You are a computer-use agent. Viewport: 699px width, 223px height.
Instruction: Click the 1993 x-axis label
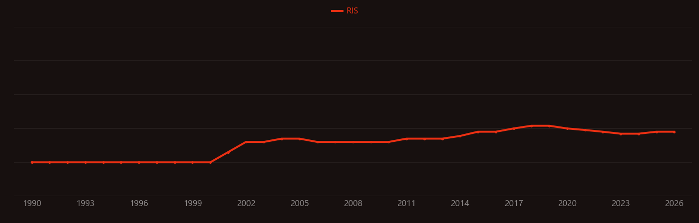[x=85, y=204]
